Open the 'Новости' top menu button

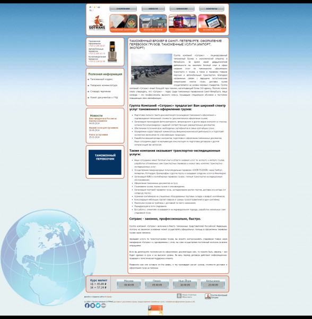(x=153, y=9)
